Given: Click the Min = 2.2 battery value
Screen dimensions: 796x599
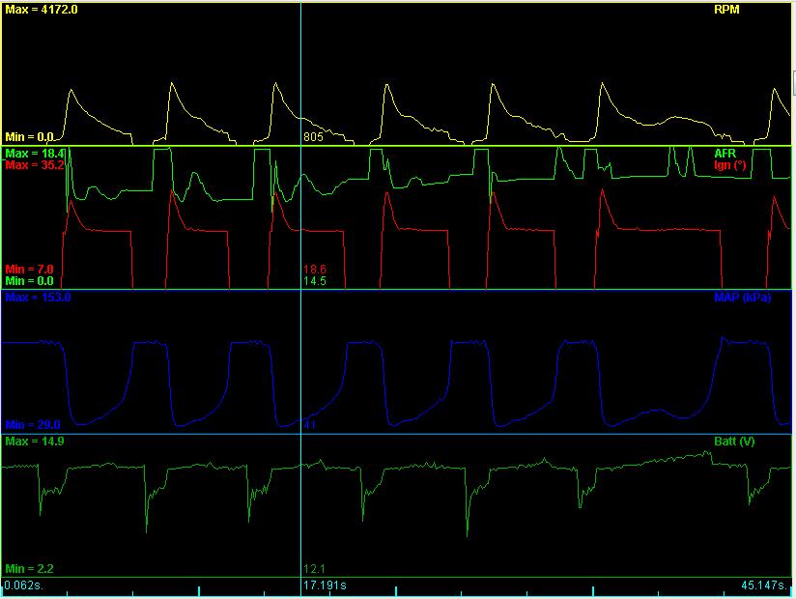Looking at the screenshot, I should pyautogui.click(x=29, y=569).
